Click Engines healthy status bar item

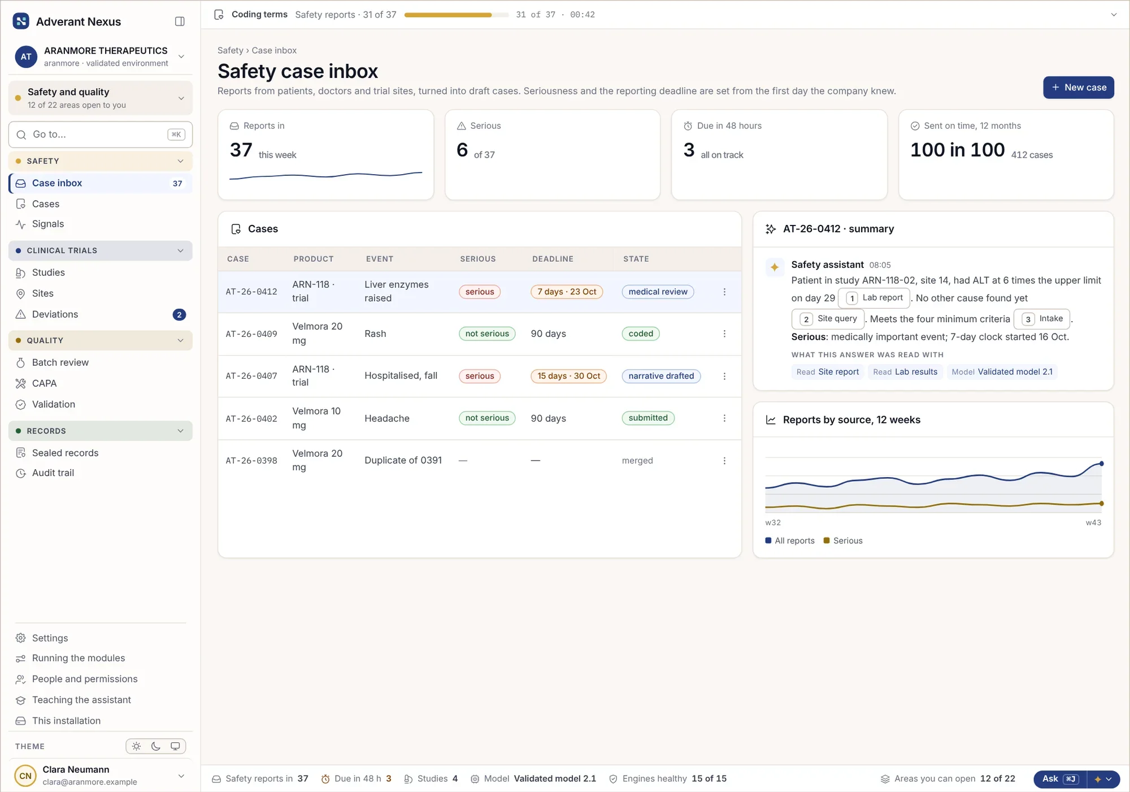click(668, 779)
